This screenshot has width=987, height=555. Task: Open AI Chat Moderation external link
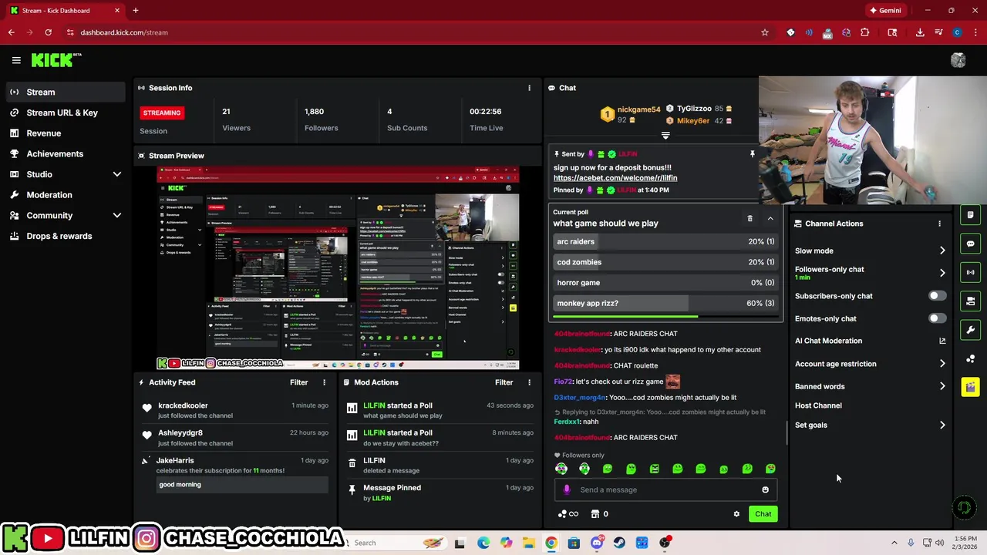click(942, 341)
